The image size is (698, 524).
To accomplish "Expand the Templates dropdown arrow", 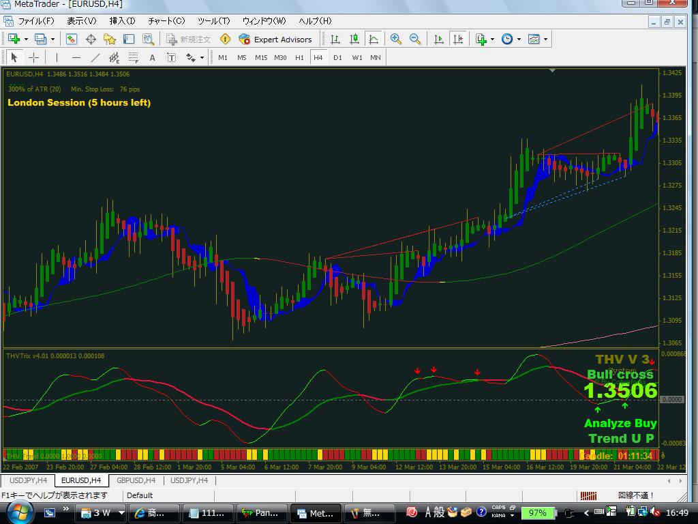I will 546,39.
